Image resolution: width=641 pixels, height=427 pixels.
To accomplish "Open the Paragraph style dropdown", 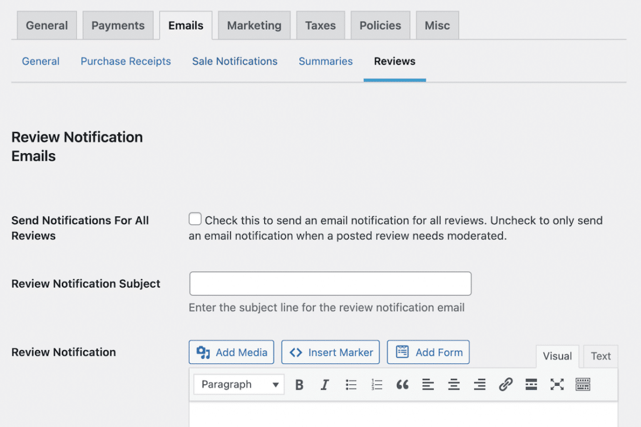I will click(x=238, y=384).
